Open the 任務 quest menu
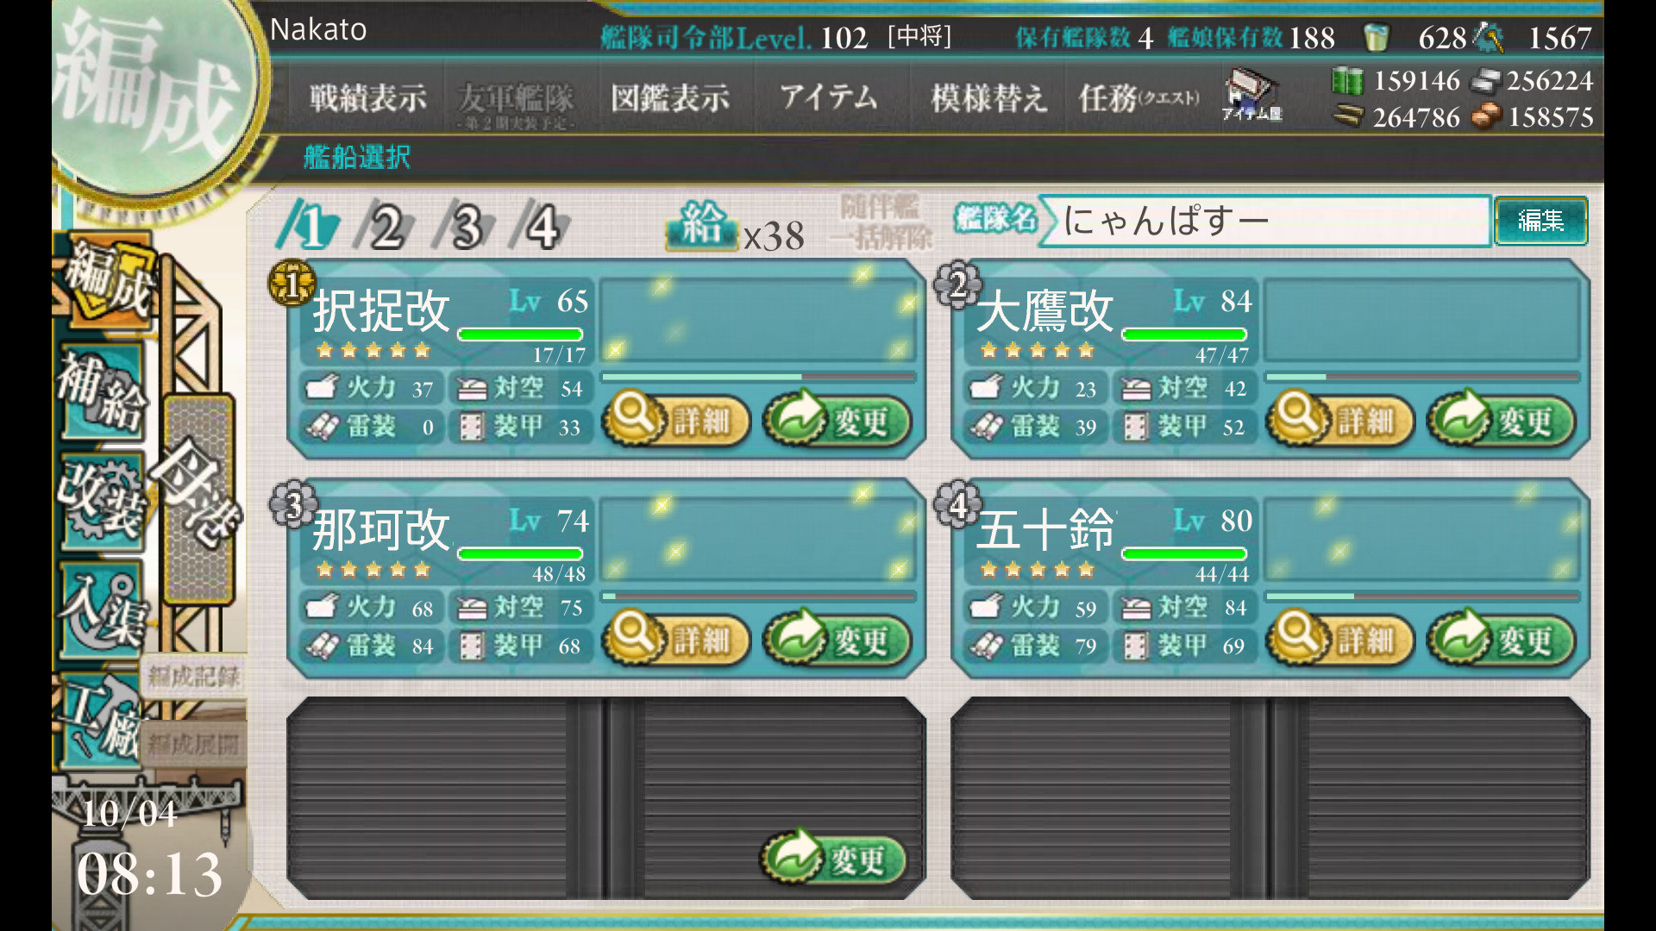This screenshot has height=931, width=1656. 1138,98
